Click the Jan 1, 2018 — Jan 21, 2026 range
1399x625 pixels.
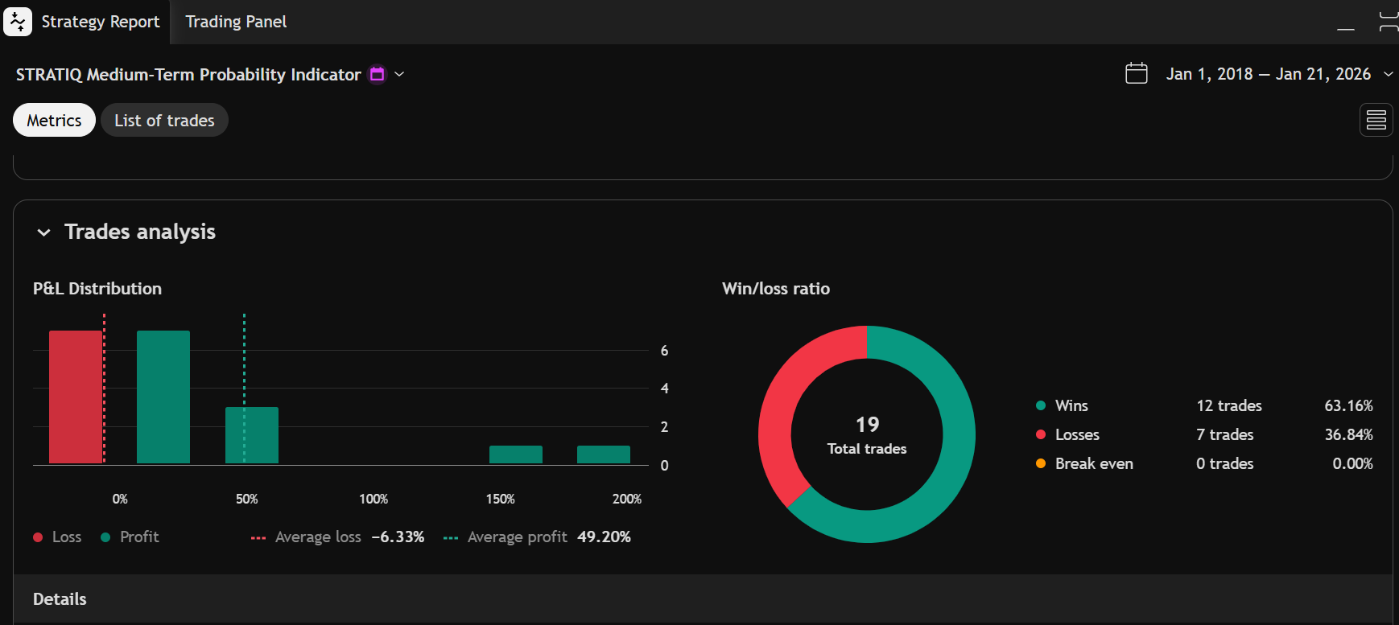(1268, 74)
